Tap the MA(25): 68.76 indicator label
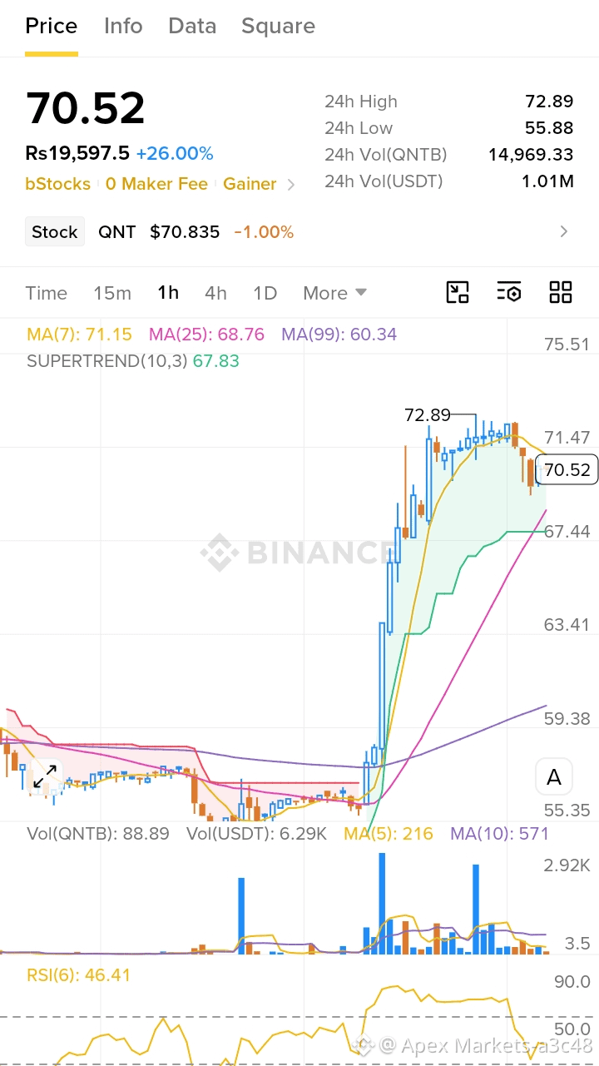The height and width of the screenshot is (1066, 599). tap(206, 335)
